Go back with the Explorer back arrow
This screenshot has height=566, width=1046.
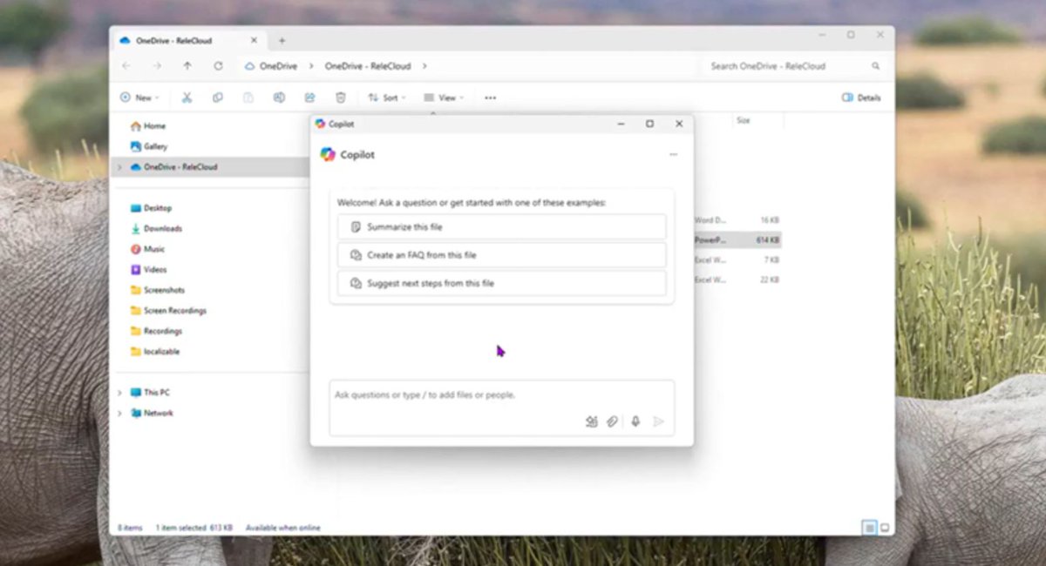point(126,66)
